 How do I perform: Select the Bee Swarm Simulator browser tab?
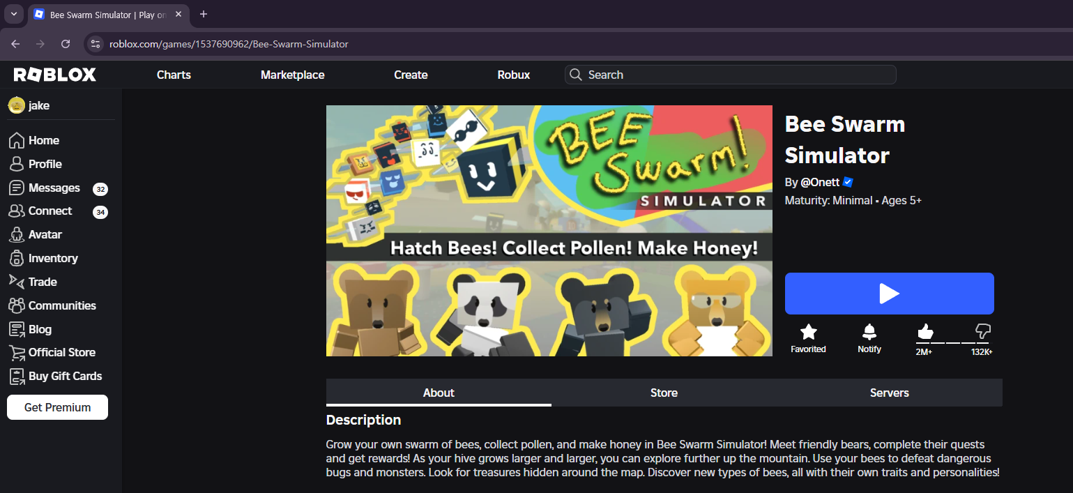(108, 15)
